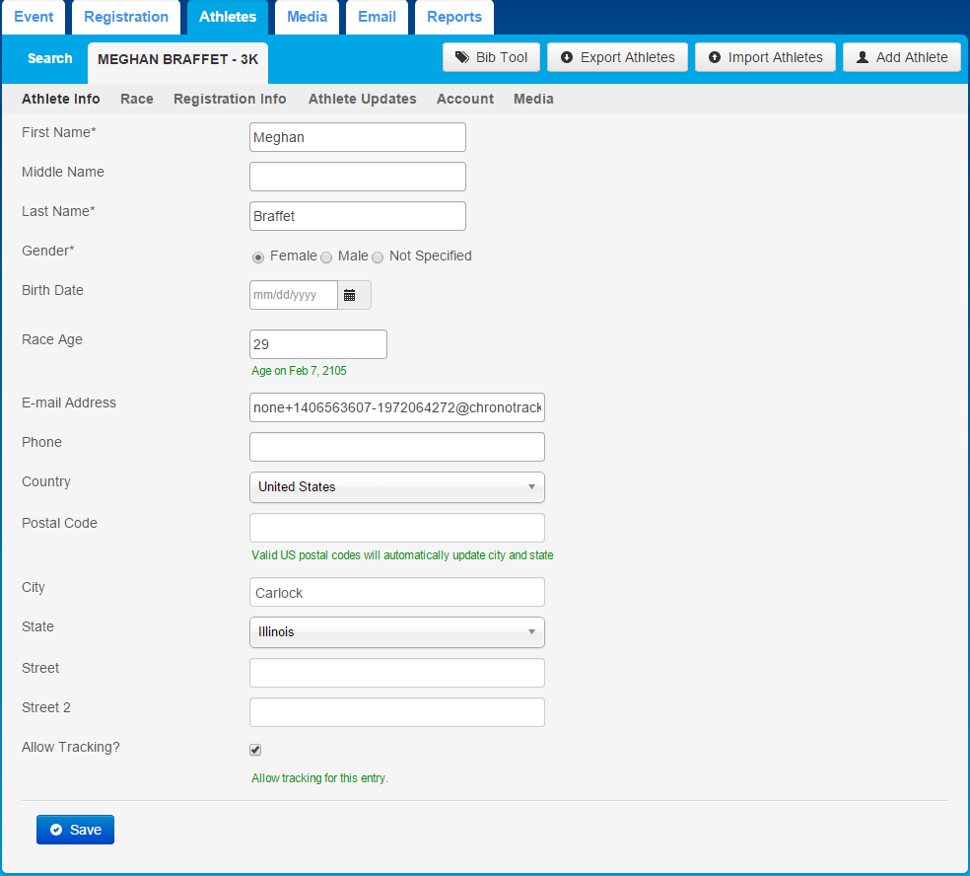This screenshot has height=876, width=970.
Task: Click the Street 2 field
Action: pyautogui.click(x=397, y=712)
